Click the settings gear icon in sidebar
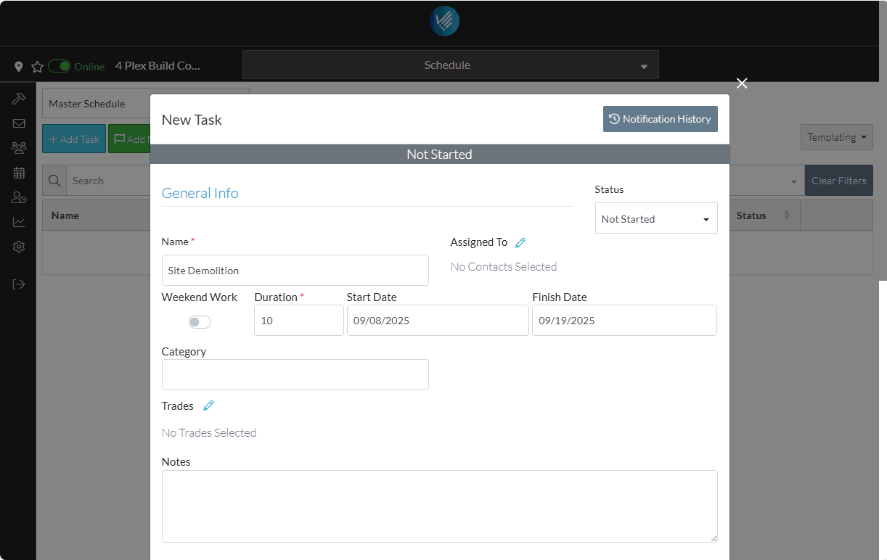 19,247
